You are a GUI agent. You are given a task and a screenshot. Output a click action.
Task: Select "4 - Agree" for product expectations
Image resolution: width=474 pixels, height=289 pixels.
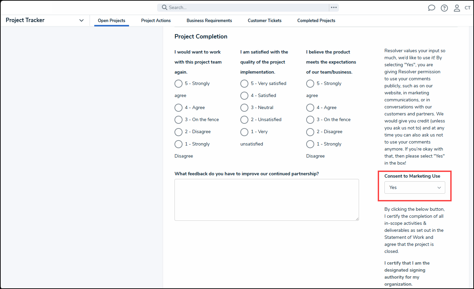click(310, 108)
